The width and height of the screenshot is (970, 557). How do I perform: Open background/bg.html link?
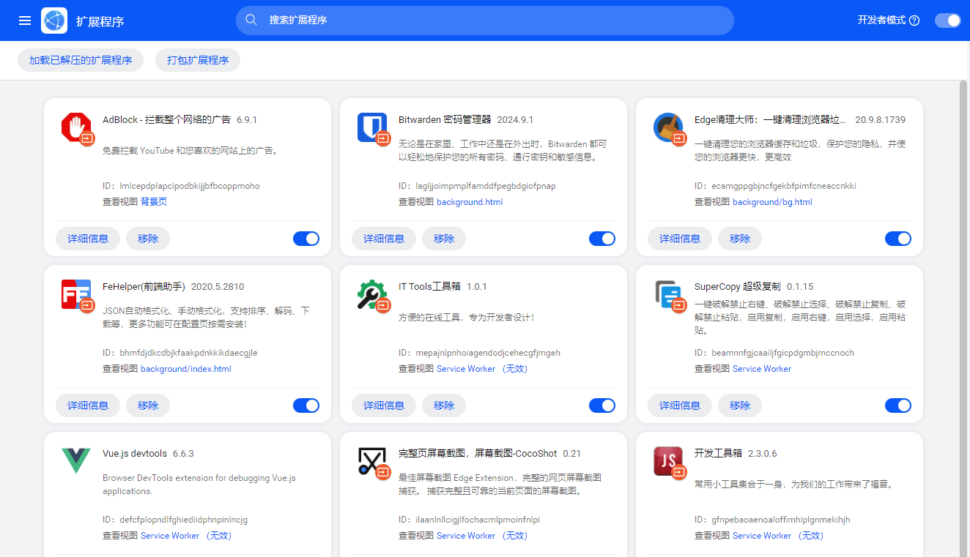pos(772,202)
